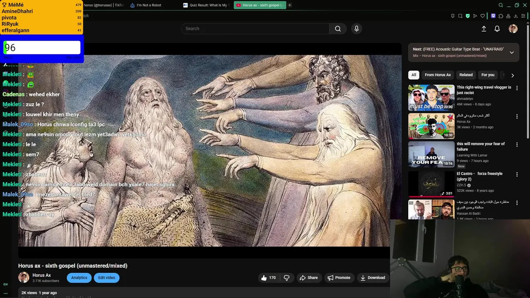Open 'Remove your fear' video thumbnail
This screenshot has width=530, height=298.
click(x=431, y=154)
